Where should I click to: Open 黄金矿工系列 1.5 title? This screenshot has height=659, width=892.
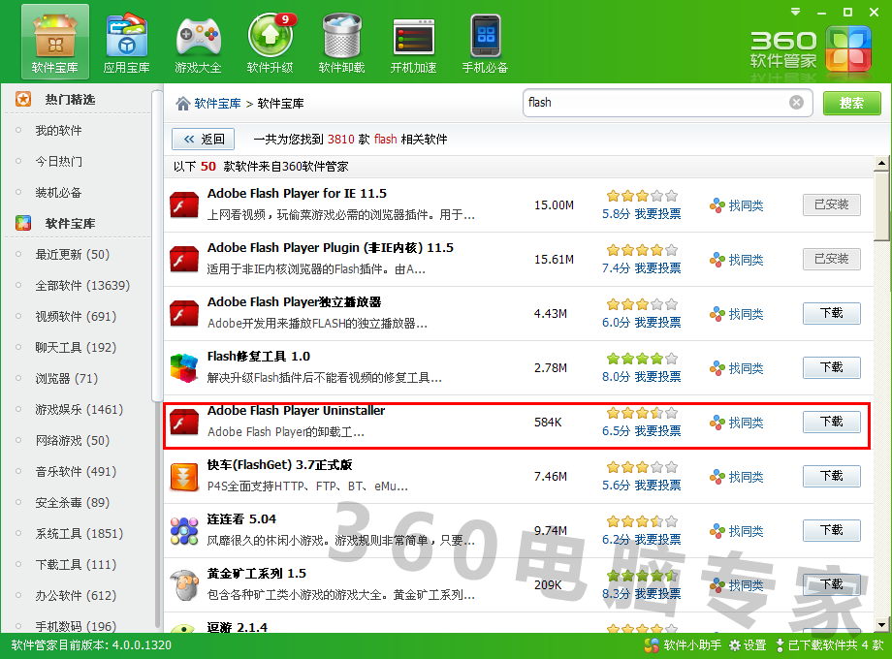pos(257,573)
